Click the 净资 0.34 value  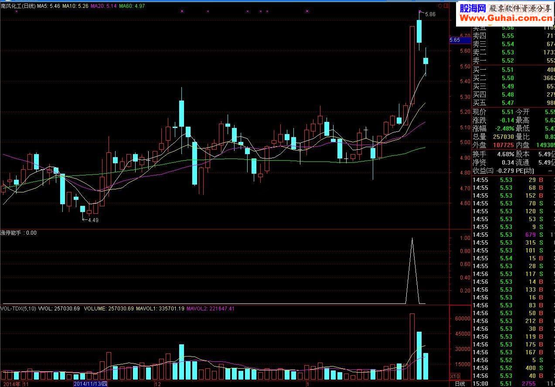[x=507, y=162]
